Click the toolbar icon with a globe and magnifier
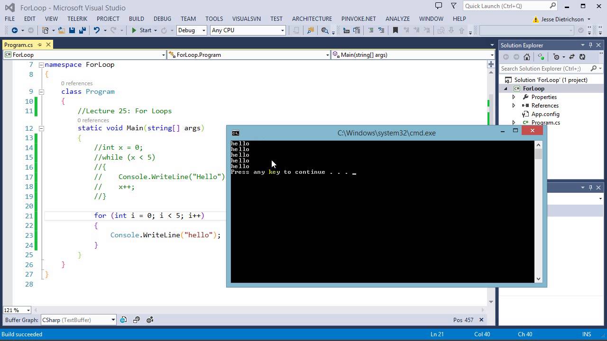 coord(325,30)
